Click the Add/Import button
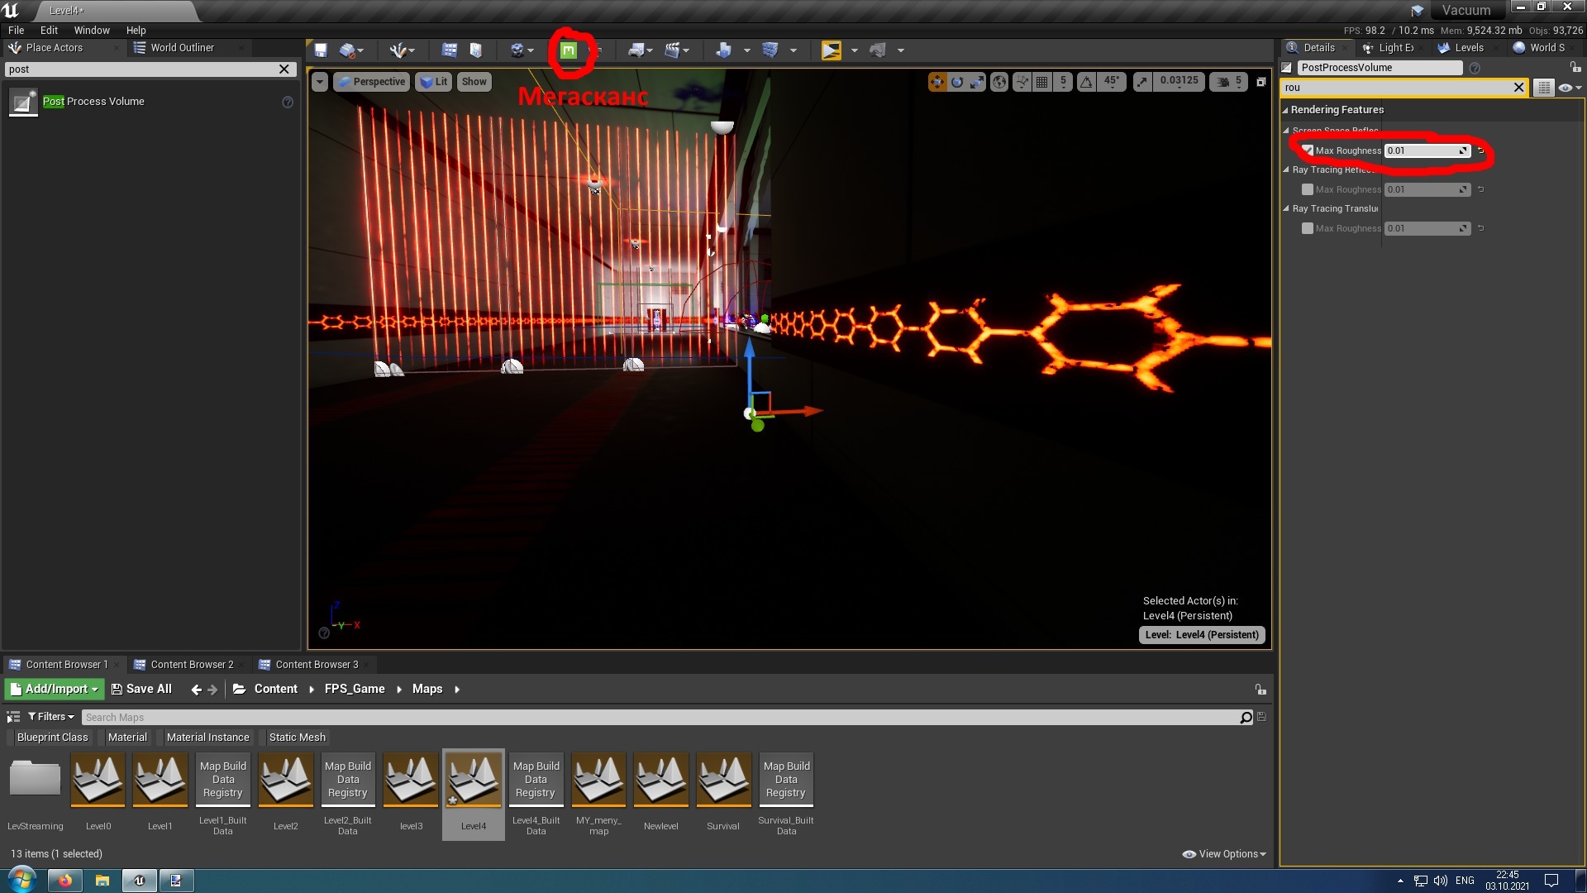The image size is (1587, 893). pos(55,690)
